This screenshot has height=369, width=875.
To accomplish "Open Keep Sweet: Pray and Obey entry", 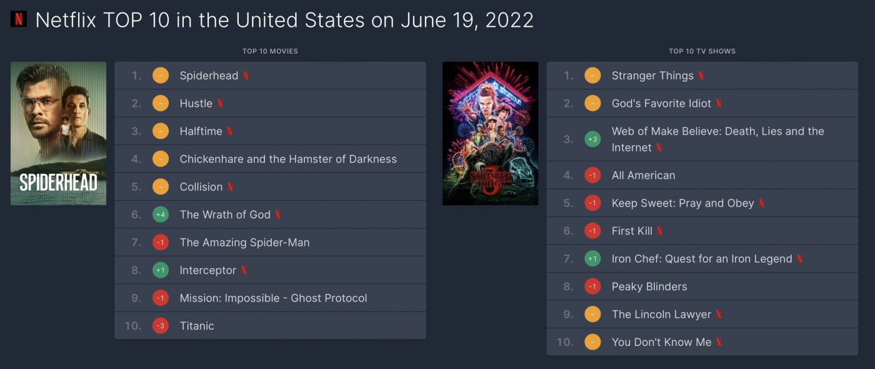I will click(x=682, y=203).
